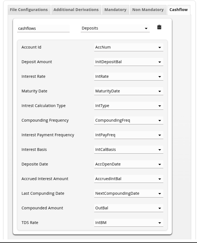Click the Interest Basis label
The width and height of the screenshot is (197, 243).
coord(34,149)
